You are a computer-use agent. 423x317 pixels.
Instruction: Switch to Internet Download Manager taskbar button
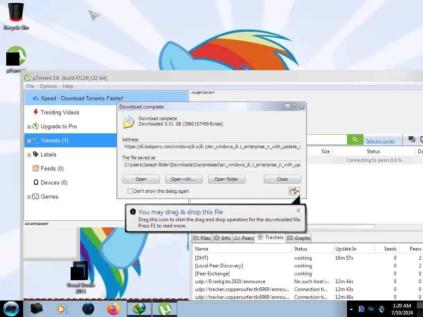139,309
